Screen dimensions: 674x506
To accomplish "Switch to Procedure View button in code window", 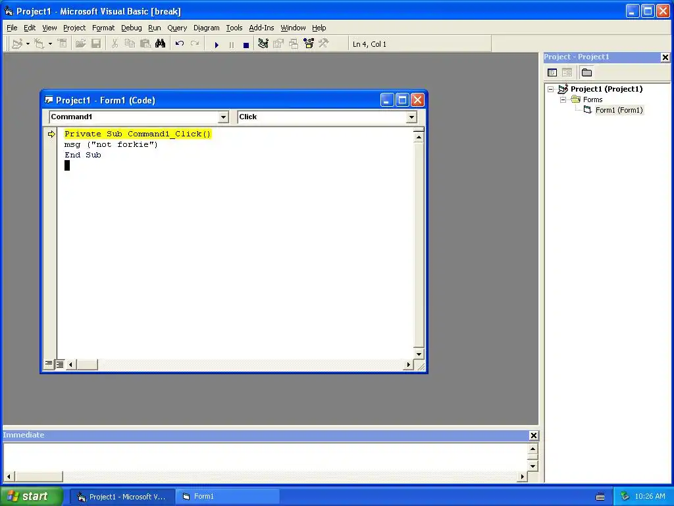I will [x=49, y=364].
